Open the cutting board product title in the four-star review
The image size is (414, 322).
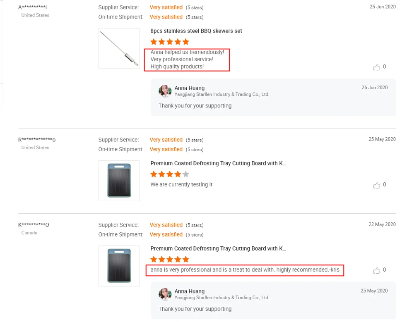click(x=218, y=163)
